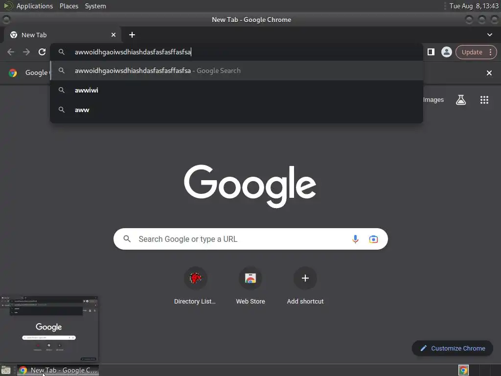Click the show desktop icon in taskbar
This screenshot has height=376, width=501.
pyautogui.click(x=6, y=370)
